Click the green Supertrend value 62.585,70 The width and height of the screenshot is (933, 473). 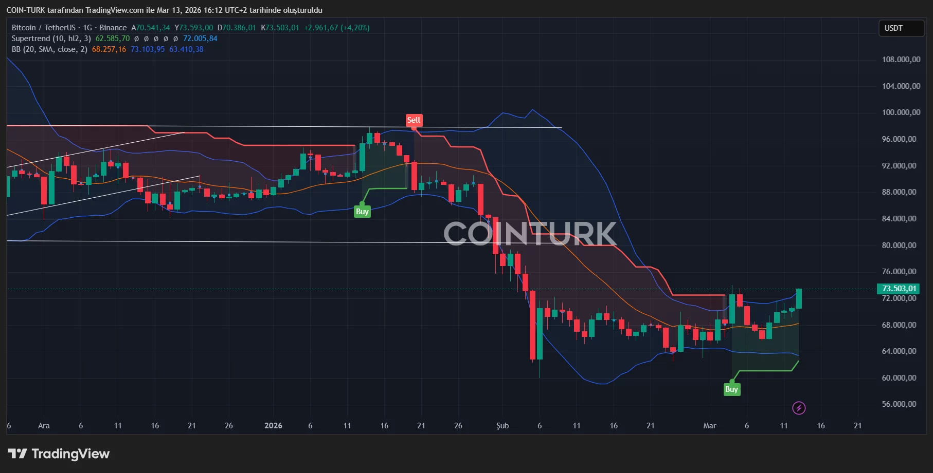pos(112,39)
